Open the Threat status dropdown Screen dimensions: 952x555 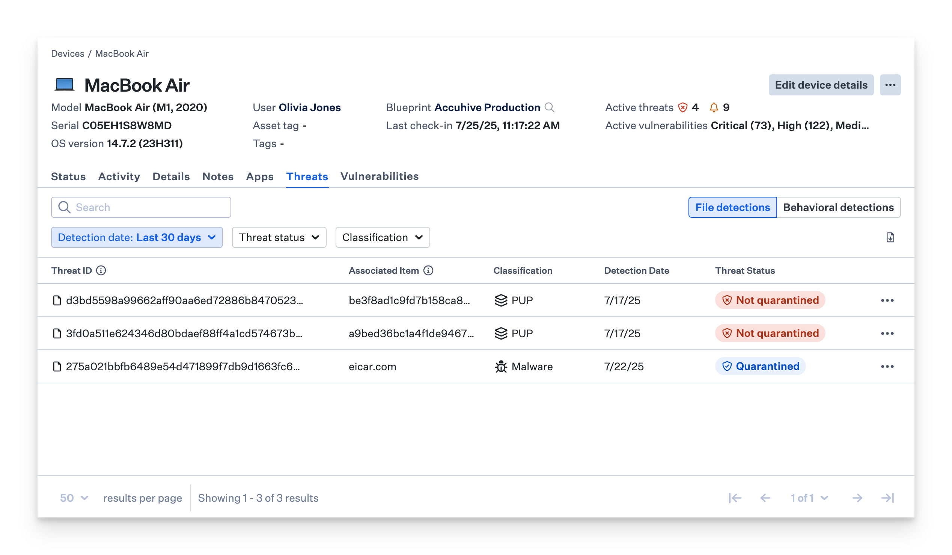[x=279, y=237]
